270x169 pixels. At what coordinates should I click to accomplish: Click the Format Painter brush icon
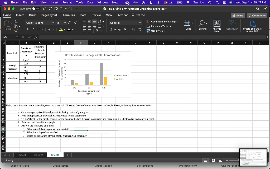coord(15,31)
